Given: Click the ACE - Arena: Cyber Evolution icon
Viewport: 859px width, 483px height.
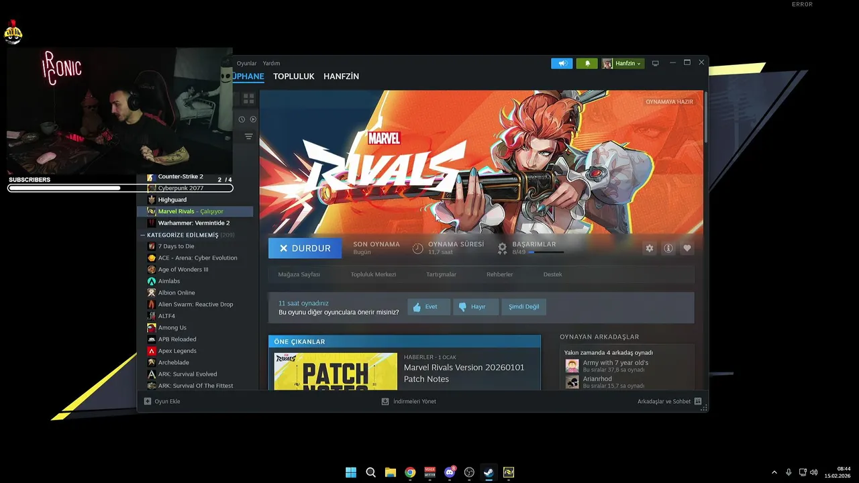Looking at the screenshot, I should (x=152, y=258).
